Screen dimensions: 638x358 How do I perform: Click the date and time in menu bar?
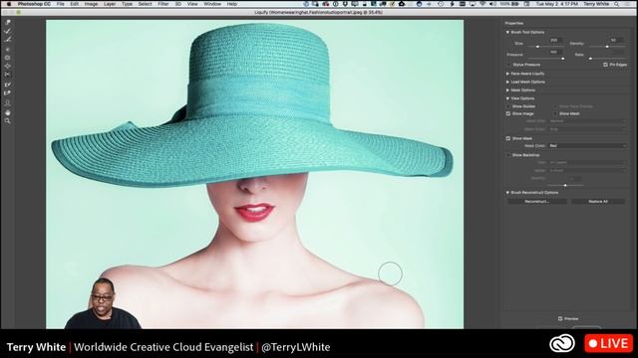tap(557, 4)
